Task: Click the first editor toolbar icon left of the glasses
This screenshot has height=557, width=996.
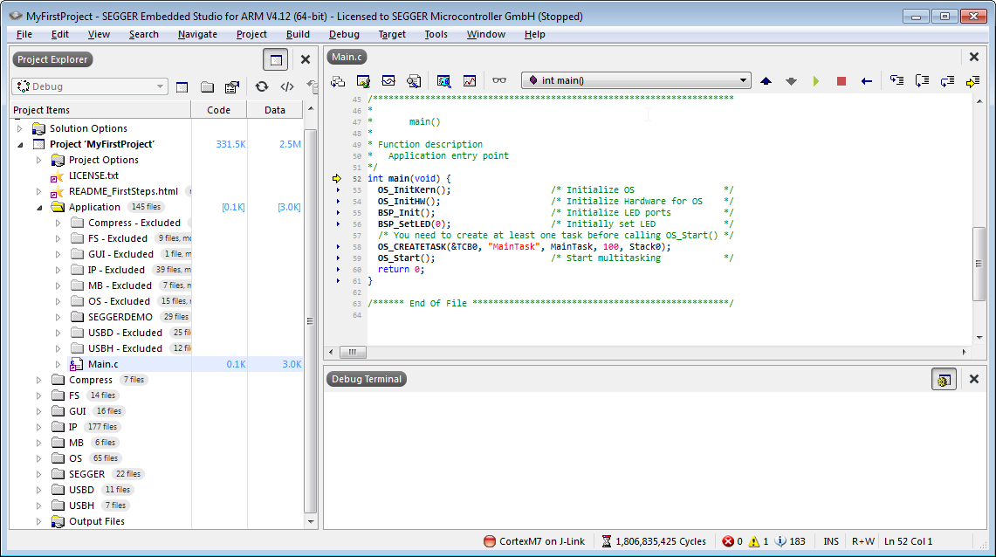Action: (x=338, y=80)
